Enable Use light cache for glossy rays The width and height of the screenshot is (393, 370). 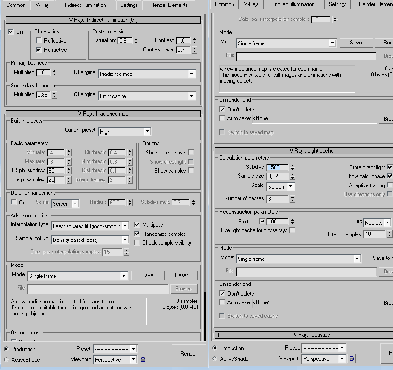click(292, 230)
